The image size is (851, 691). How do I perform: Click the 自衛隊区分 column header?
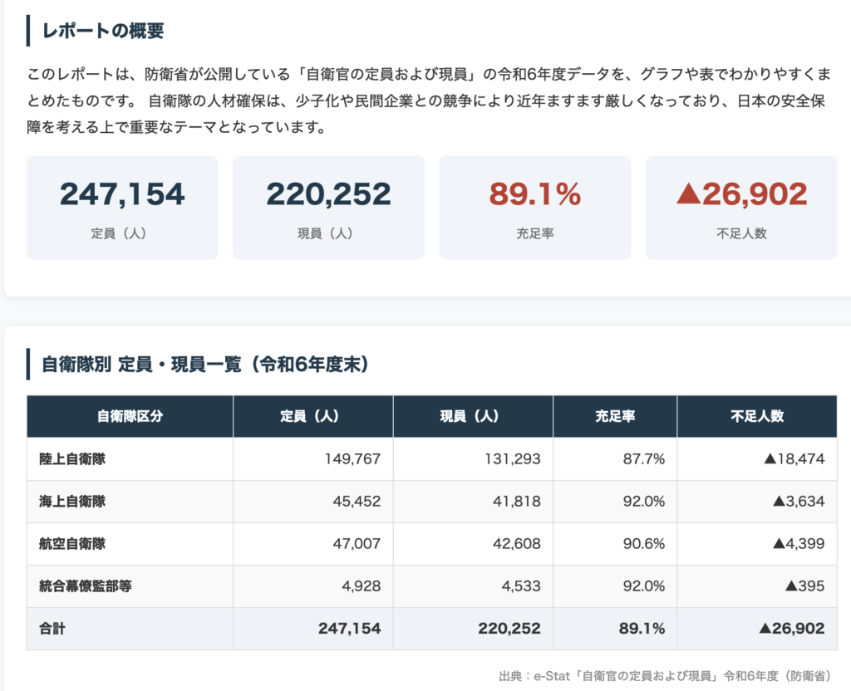coord(130,416)
